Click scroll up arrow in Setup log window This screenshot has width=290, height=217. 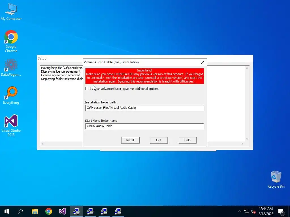point(247,68)
